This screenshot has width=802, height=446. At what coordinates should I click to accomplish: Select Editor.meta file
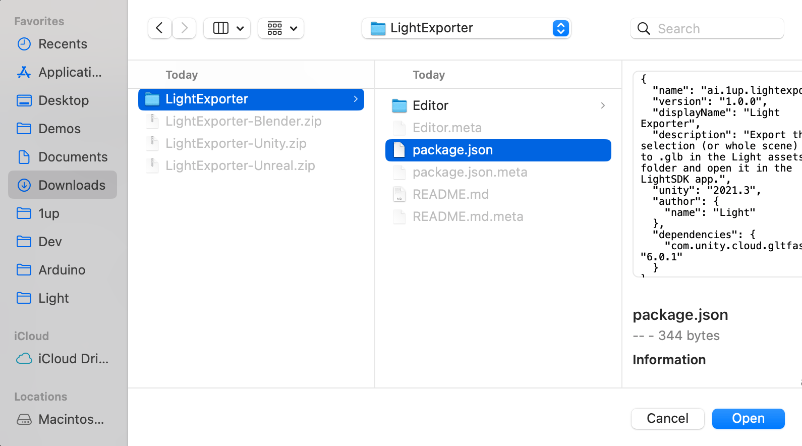click(498, 128)
